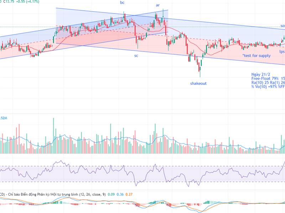
Task: Click the green 0.09 MACD value
Action: pyautogui.click(x=112, y=195)
